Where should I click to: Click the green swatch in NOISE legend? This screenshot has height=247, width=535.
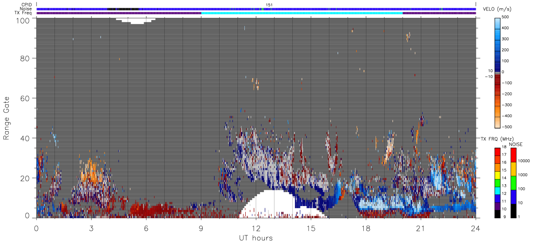(514, 183)
